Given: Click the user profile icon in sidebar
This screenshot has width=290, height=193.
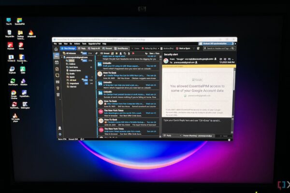Looking at the screenshot, I should coord(60,128).
